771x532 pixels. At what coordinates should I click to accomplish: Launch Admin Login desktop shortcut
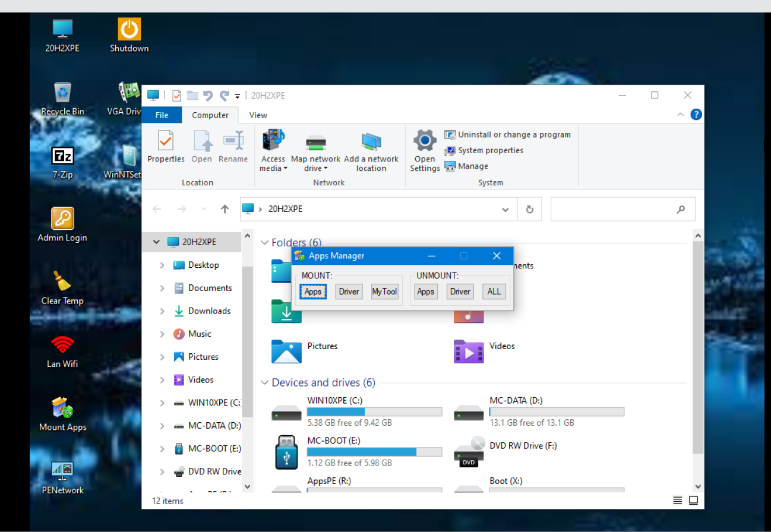(x=62, y=225)
